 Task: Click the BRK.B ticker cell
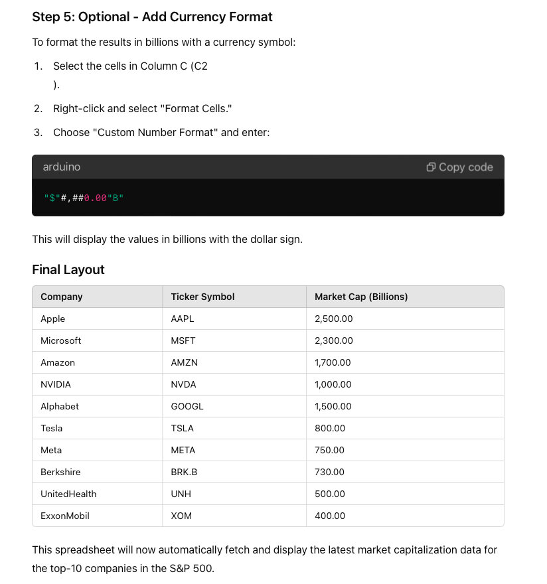(185, 472)
